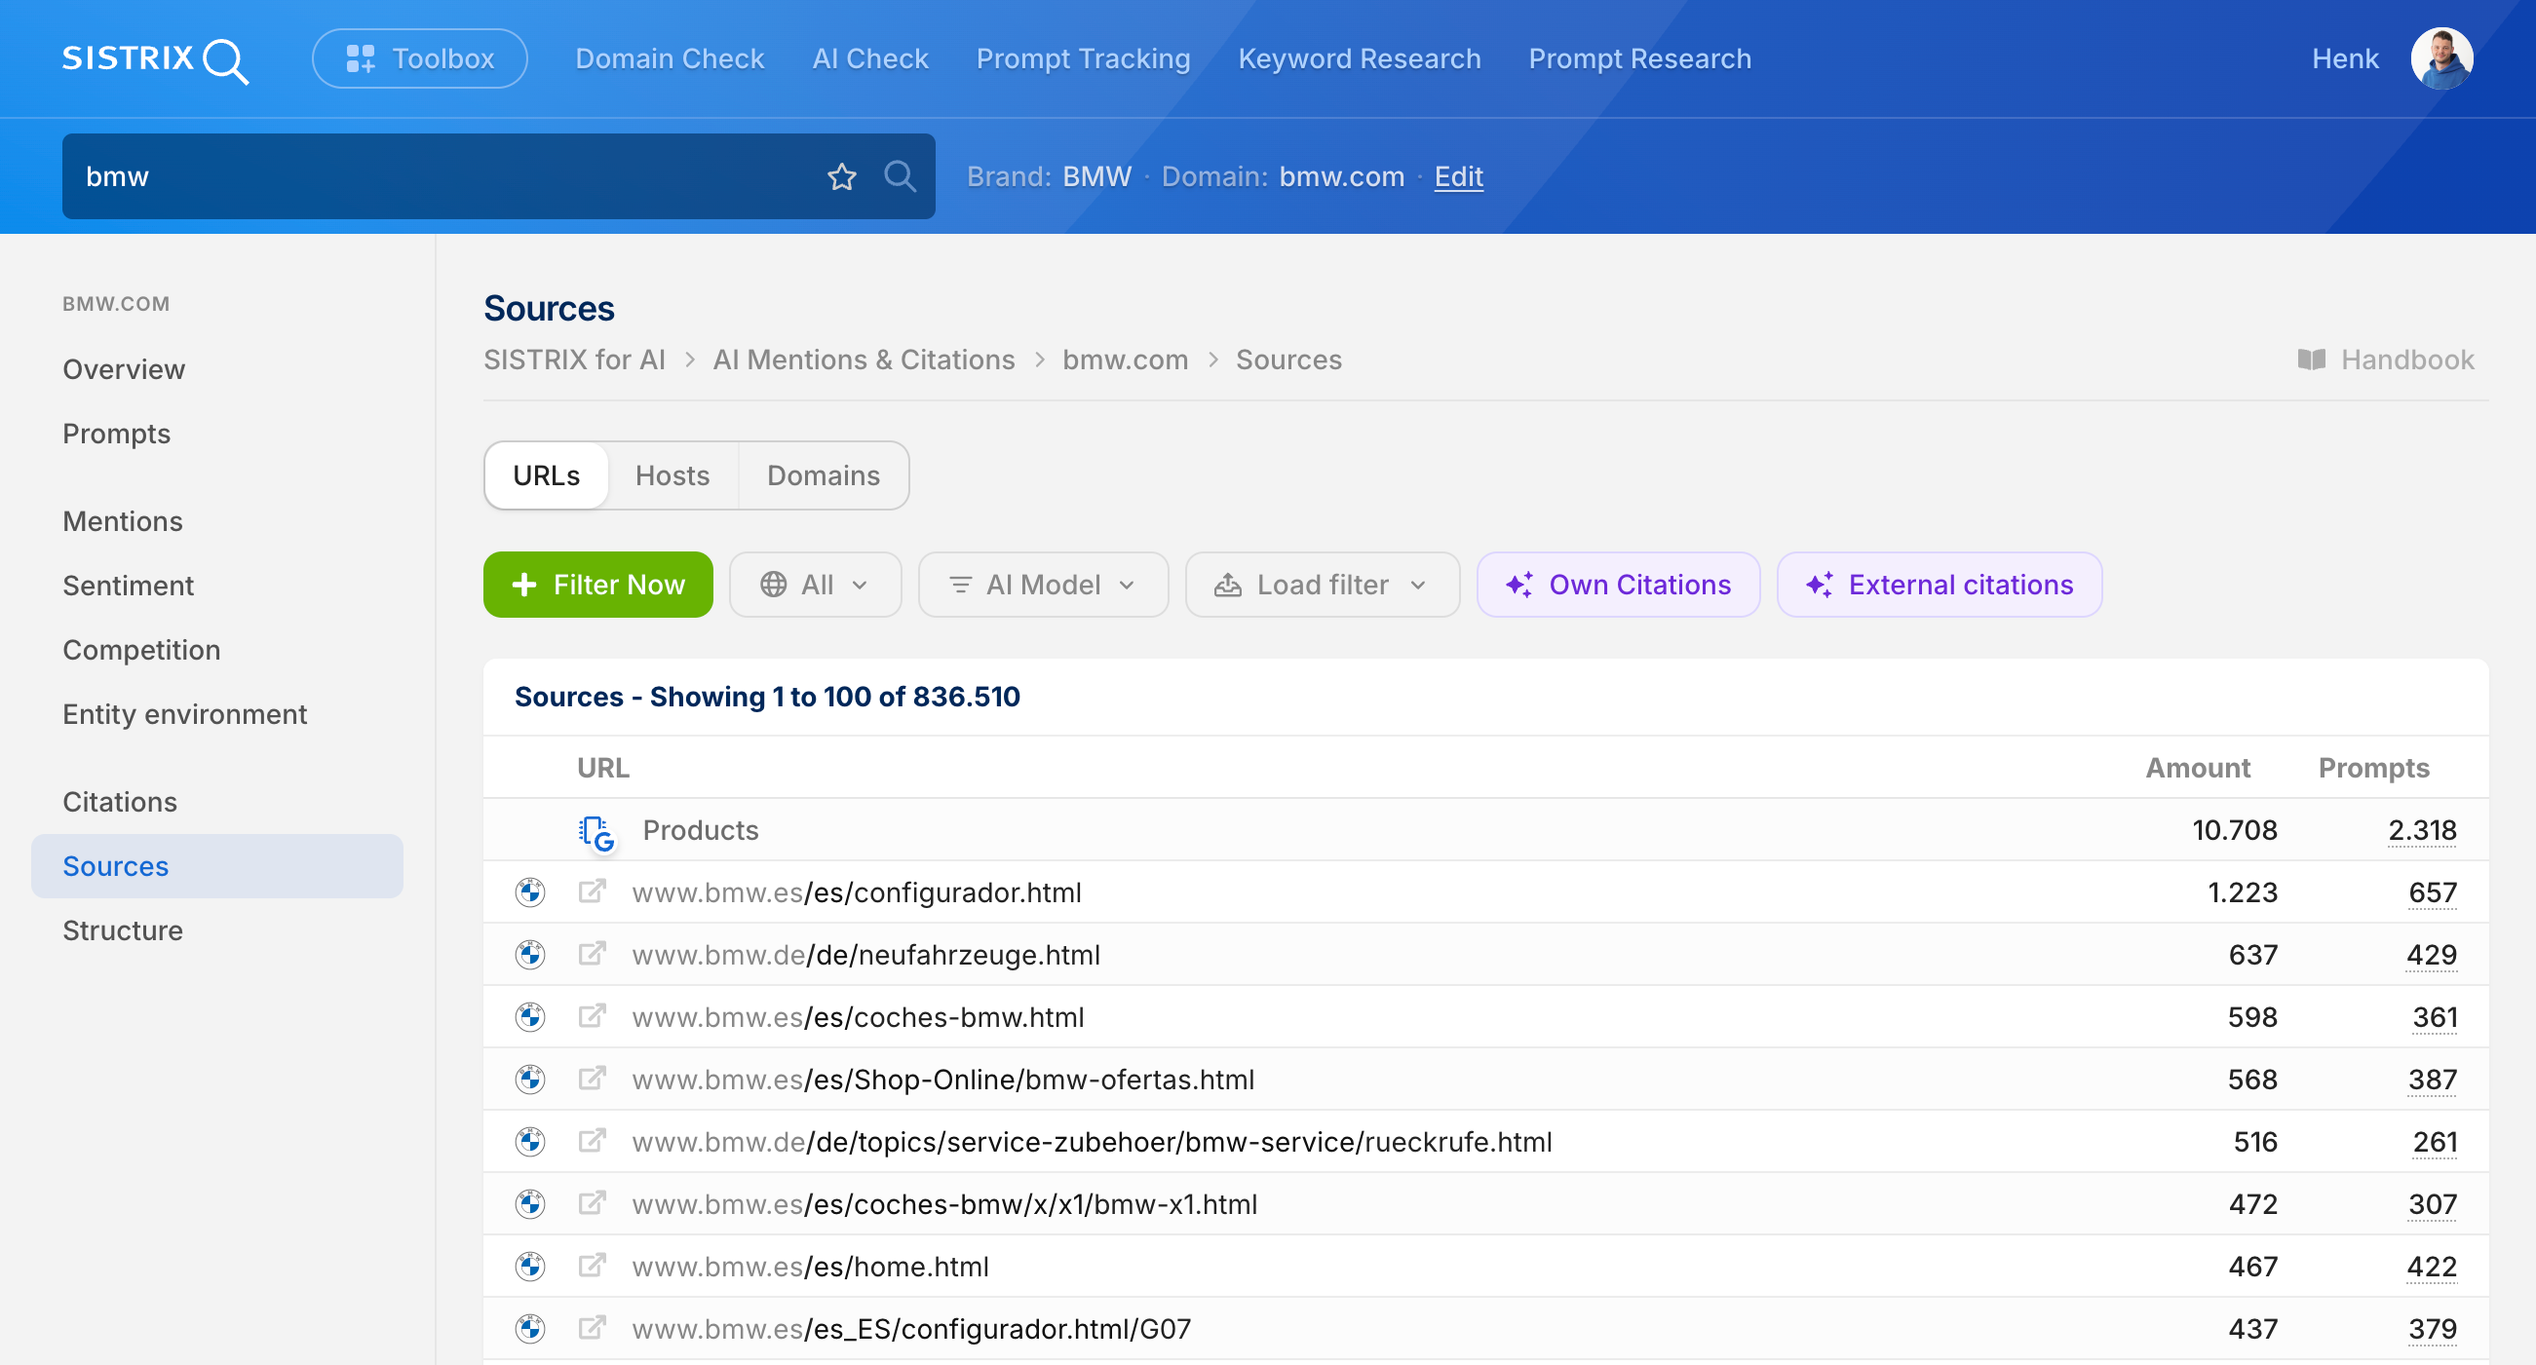Open Prompt Research
Image resolution: width=2536 pixels, height=1365 pixels.
[1640, 59]
